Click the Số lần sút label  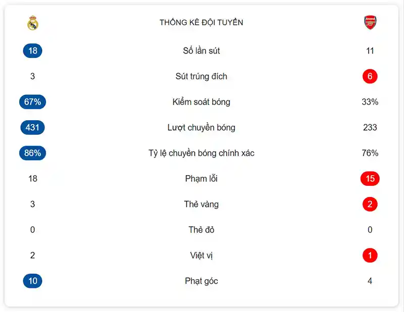[x=201, y=50]
